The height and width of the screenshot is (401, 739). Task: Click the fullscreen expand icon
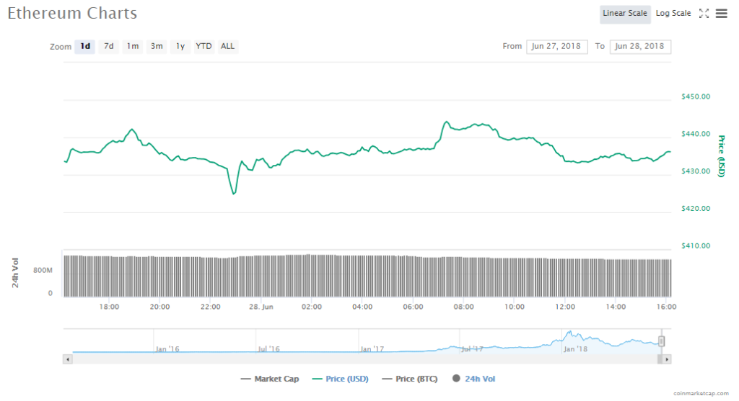click(704, 14)
